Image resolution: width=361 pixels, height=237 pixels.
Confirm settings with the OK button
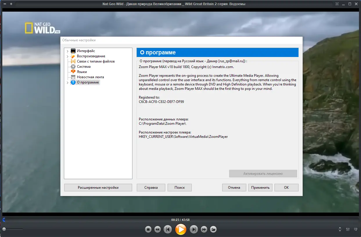[286, 188]
